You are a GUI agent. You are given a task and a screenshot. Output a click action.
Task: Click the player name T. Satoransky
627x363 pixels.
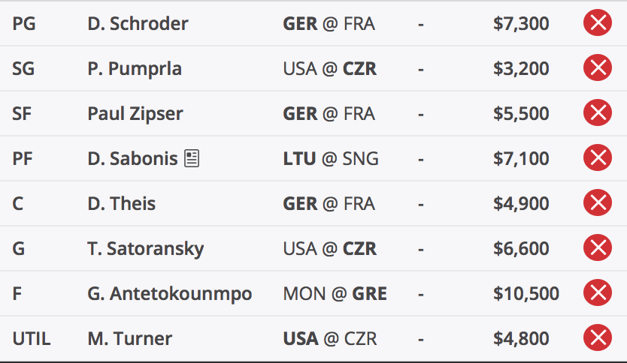pos(146,249)
